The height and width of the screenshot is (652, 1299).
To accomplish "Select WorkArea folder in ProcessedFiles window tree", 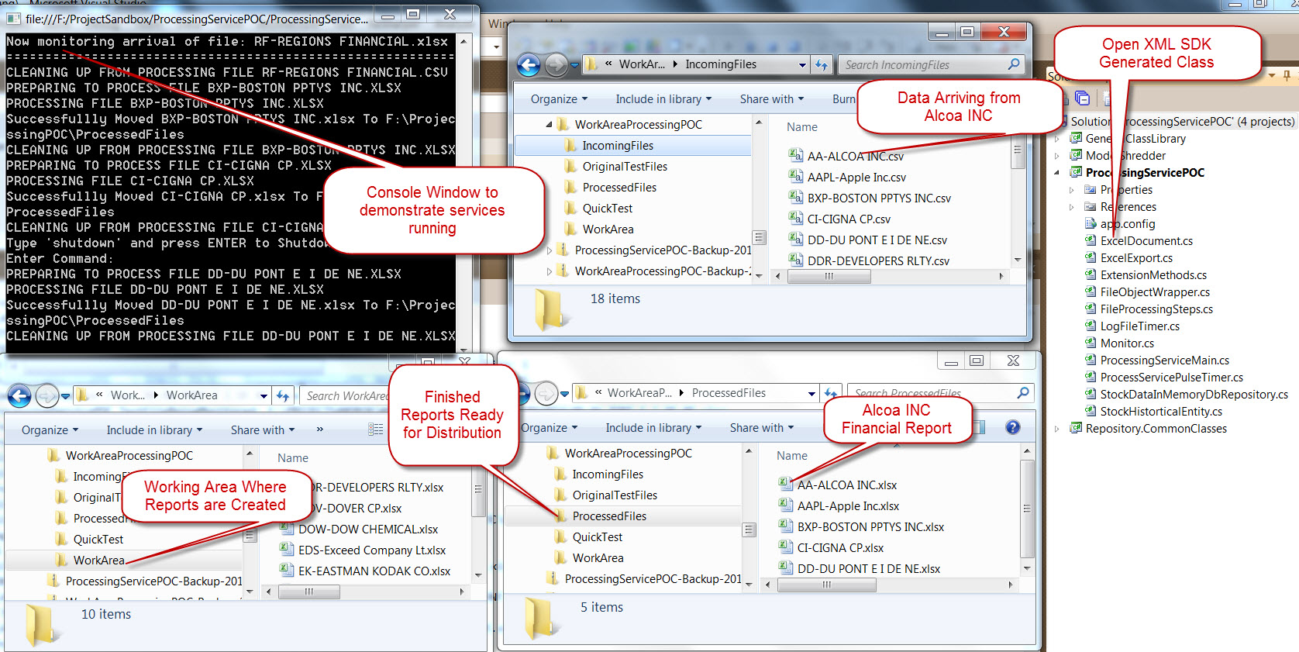I will [x=598, y=558].
